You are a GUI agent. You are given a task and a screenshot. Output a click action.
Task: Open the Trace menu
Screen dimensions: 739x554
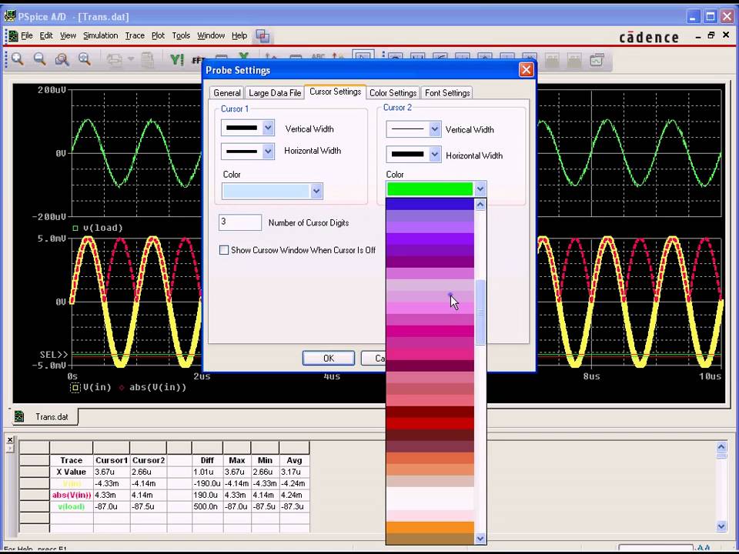135,36
